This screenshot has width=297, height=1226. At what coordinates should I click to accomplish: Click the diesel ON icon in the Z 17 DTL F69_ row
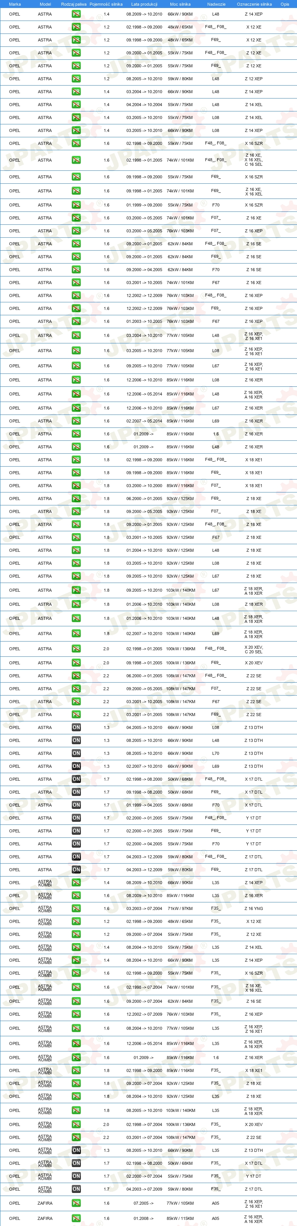[x=76, y=869]
